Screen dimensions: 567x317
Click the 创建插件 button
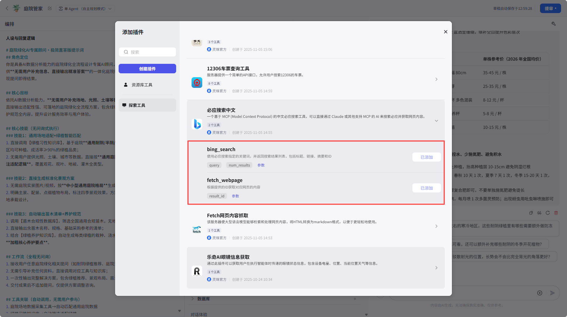tap(147, 69)
